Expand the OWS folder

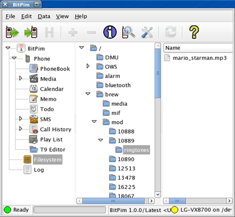point(88,66)
